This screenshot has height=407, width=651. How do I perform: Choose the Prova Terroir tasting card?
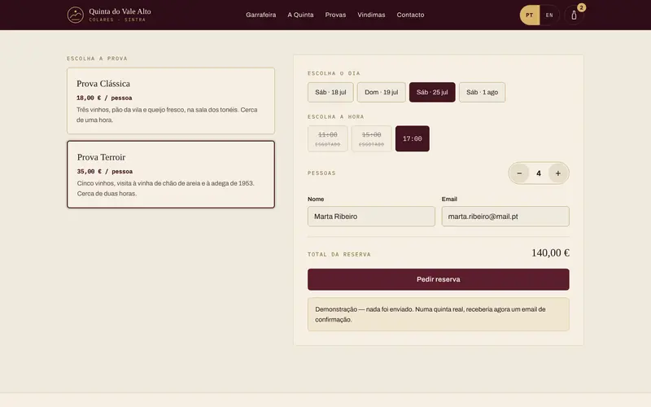coord(171,174)
